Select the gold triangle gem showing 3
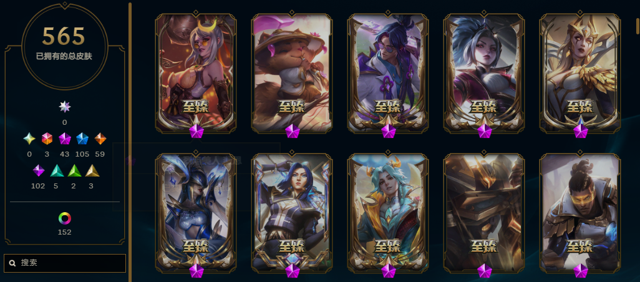The image size is (640, 282). click(x=92, y=170)
